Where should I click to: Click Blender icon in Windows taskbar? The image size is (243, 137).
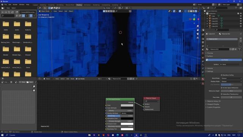[x=136, y=135]
